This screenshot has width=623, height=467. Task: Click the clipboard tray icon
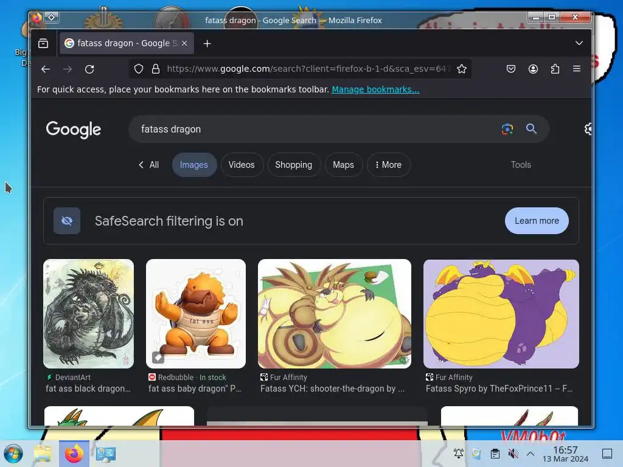coord(495,453)
